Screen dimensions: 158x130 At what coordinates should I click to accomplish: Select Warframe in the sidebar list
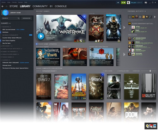coord(5,32)
